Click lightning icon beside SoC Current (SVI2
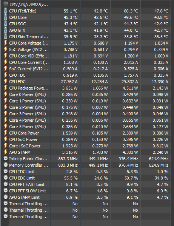Viewport: 174px width, 226px height. [5, 69]
